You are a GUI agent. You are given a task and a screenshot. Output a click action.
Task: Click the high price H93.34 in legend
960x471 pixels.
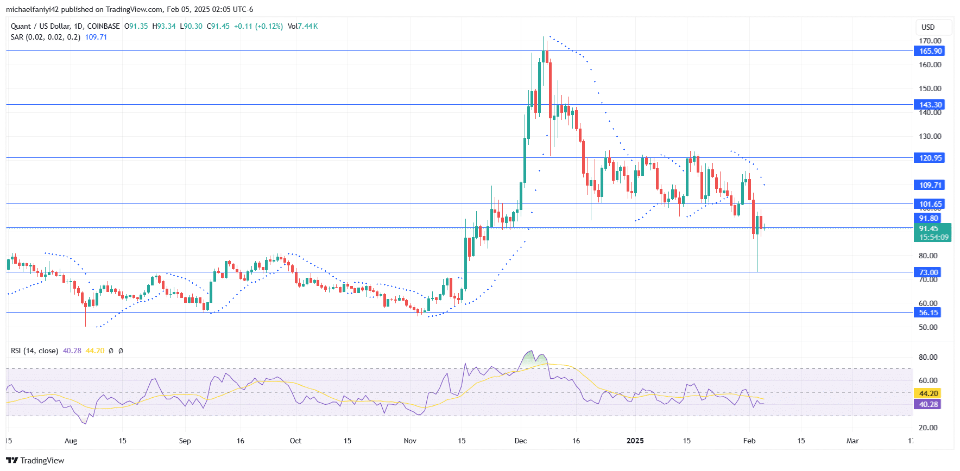(x=163, y=26)
